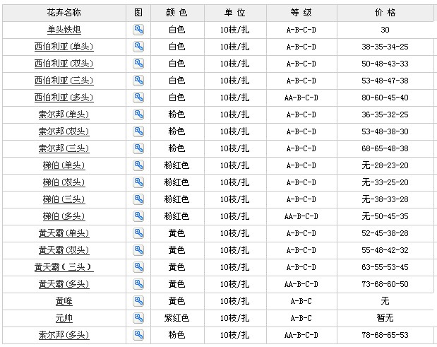Open the 索尔邦(双头) link
This screenshot has width=437, height=347.
pos(64,131)
